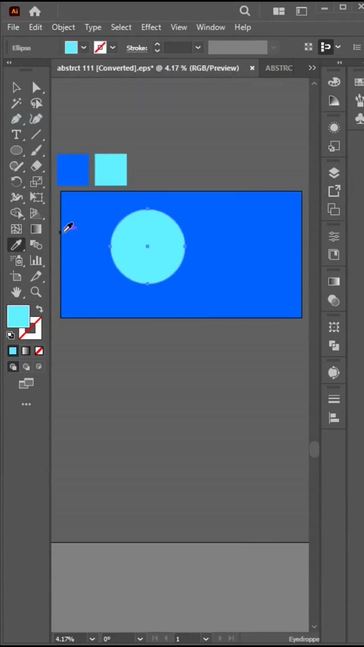Click the Home button
The width and height of the screenshot is (364, 647).
[35, 11]
